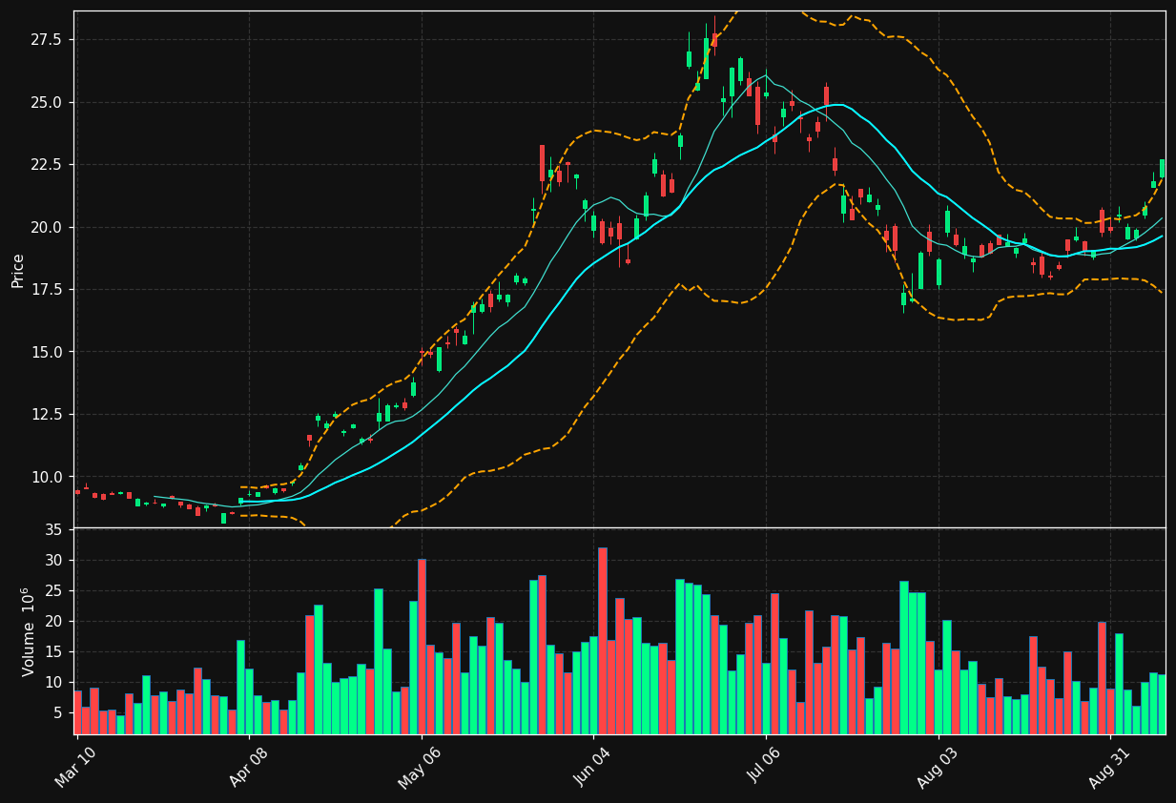Click the tallest volume bar near Jun 04
This screenshot has height=803, width=1176.
coord(602,641)
